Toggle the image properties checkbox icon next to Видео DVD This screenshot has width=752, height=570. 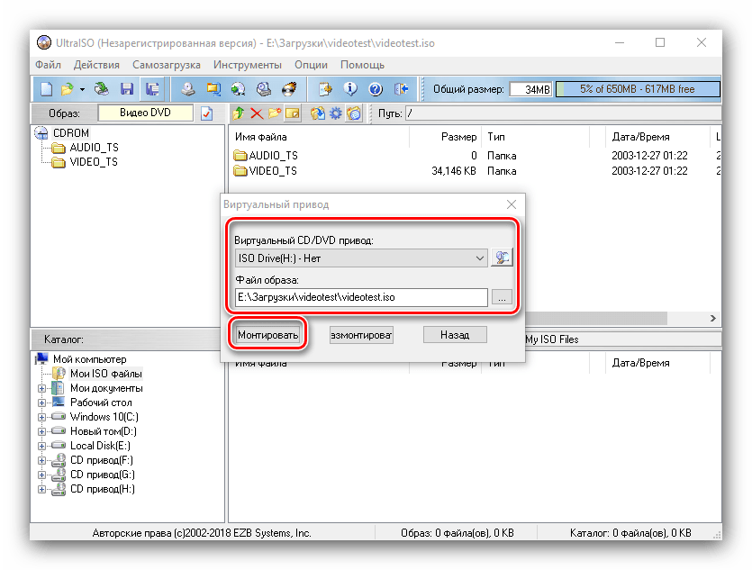pos(206,113)
